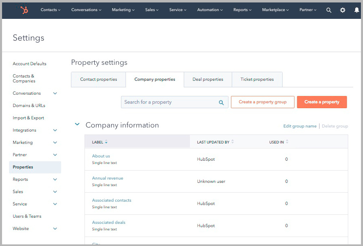Expand Conversations in settings sidebar
Image resolution: width=363 pixels, height=246 pixels.
tap(55, 93)
